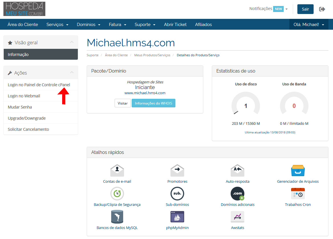Open the Serviços dropdown menu
The height and width of the screenshot is (239, 333).
tap(57, 25)
